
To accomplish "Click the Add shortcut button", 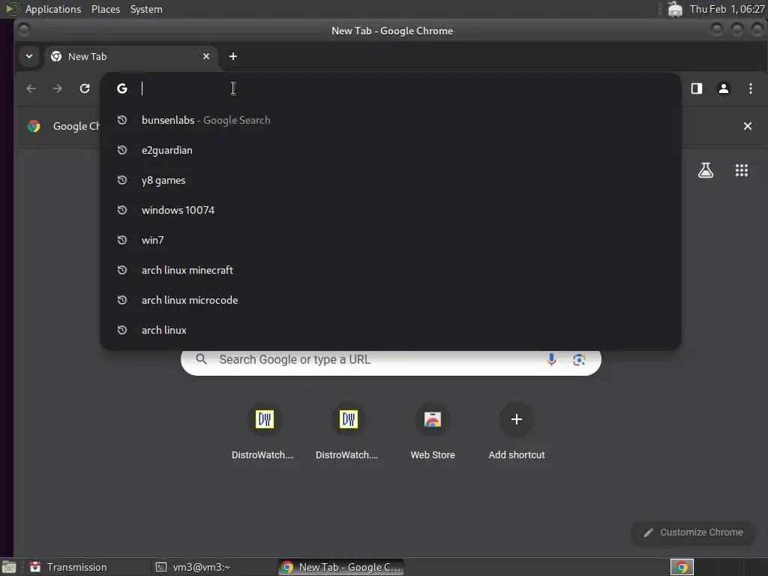I will pos(516,431).
